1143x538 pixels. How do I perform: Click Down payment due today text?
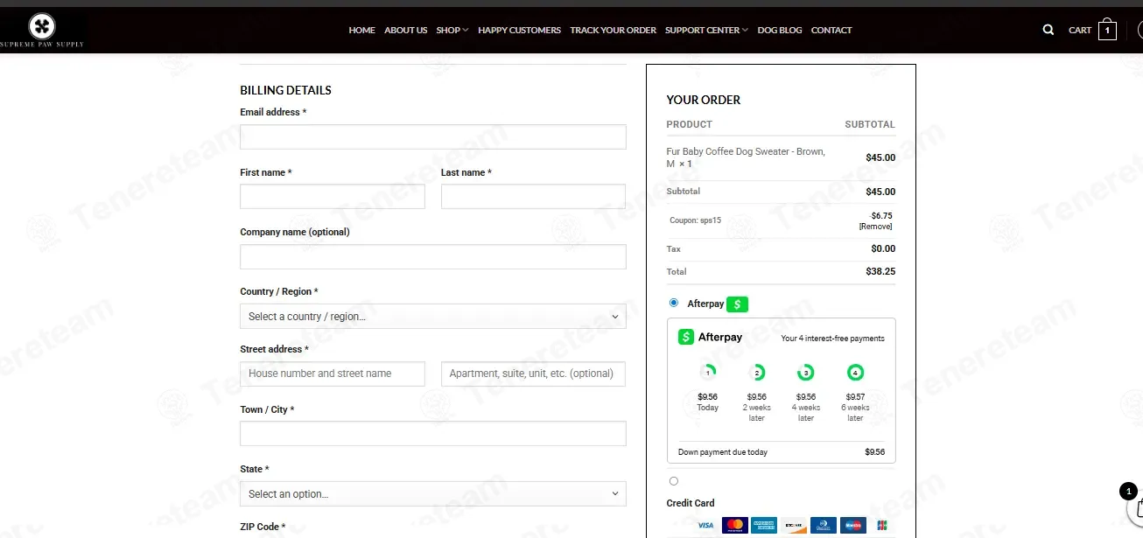[723, 452]
